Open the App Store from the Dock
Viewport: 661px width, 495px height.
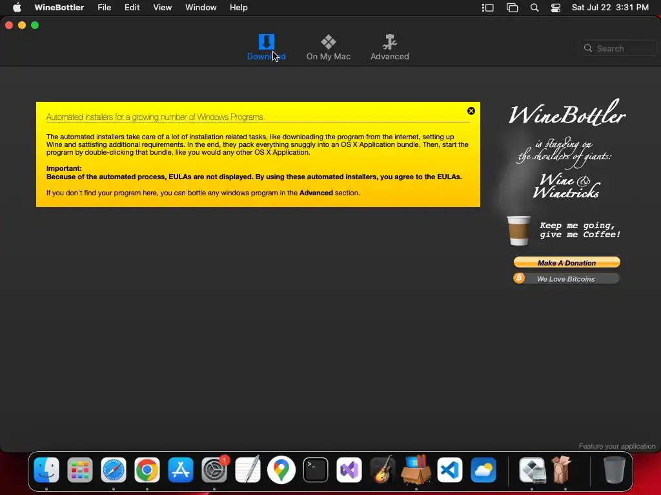(181, 470)
